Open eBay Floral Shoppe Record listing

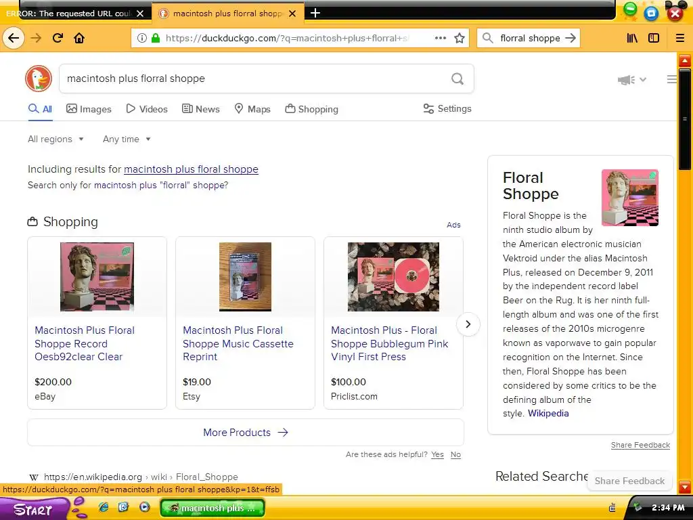tap(85, 343)
